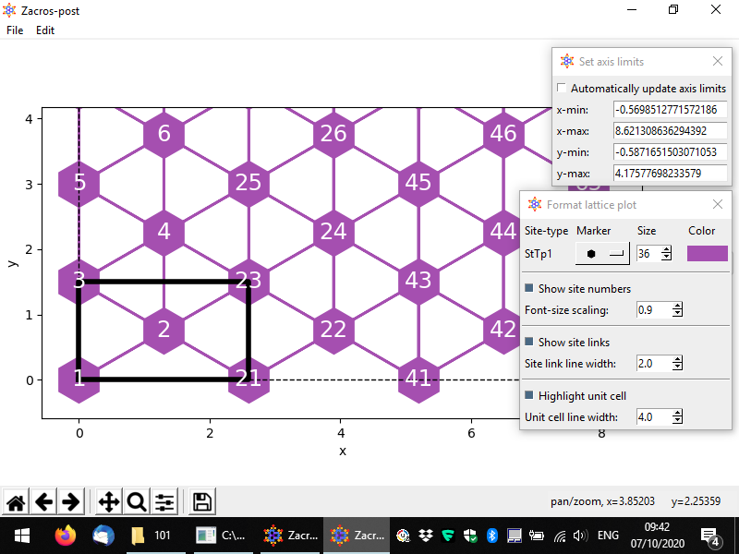Activate the Pan axes tool
This screenshot has height=554, width=739.
(108, 502)
